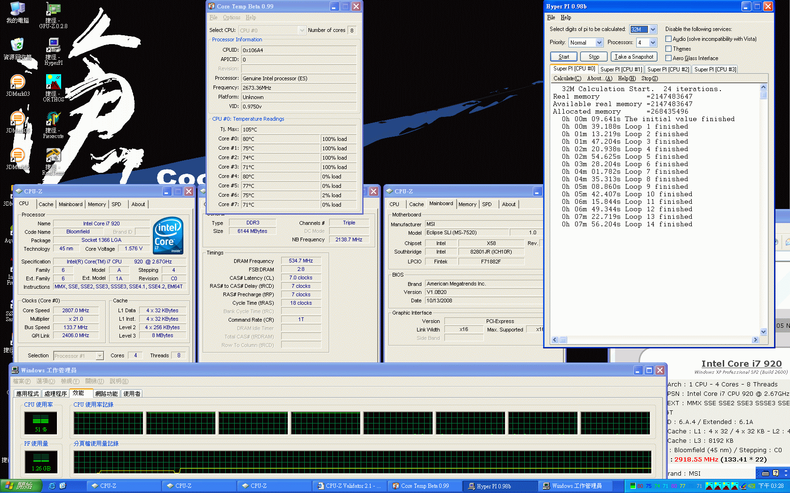Click the language bar keyboard icon
This screenshot has width=790, height=493.
coord(766,473)
